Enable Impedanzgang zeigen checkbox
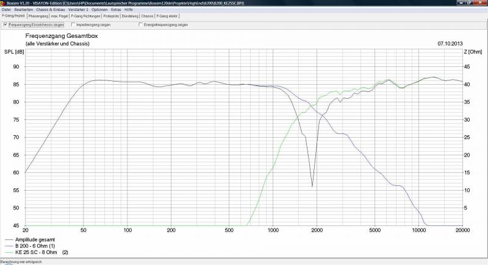 [x=74, y=25]
